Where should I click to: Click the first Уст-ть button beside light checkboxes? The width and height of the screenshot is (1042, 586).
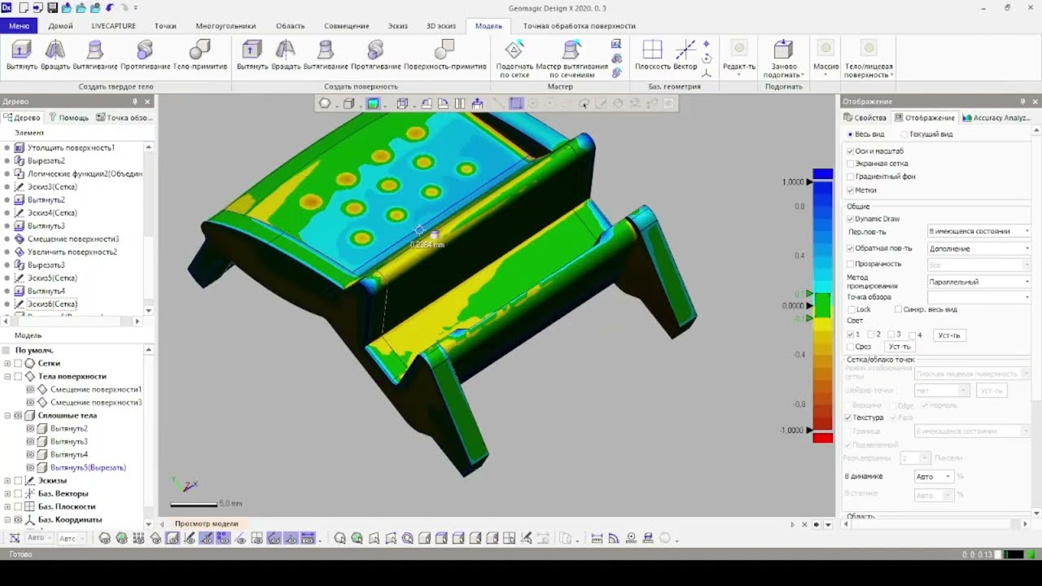click(x=949, y=335)
